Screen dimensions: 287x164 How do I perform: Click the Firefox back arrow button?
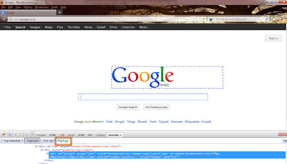(4, 19)
